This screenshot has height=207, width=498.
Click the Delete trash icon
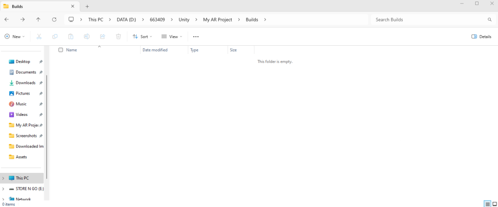(x=118, y=37)
